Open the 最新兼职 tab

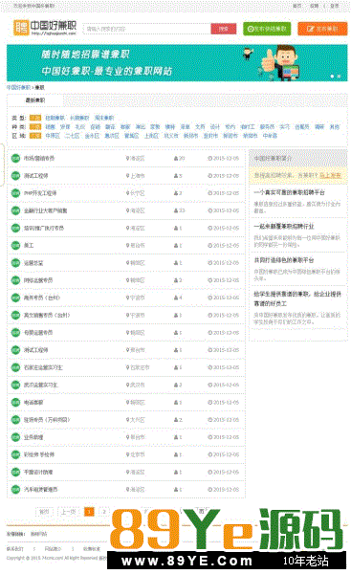tap(35, 100)
